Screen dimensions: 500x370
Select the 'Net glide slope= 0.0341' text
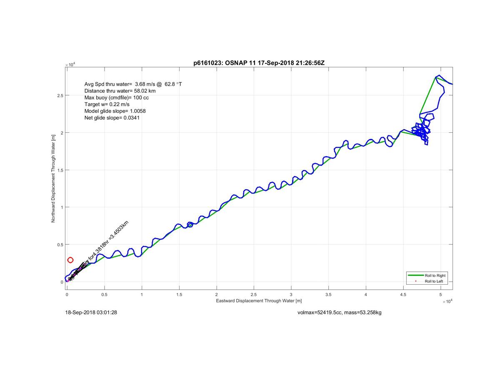(x=112, y=118)
